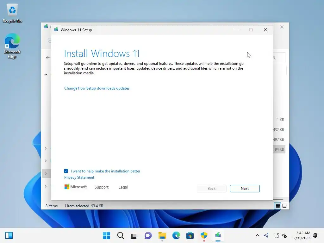The height and width of the screenshot is (243, 324).
Task: Open the Recycle Bin desktop icon
Action: pyautogui.click(x=12, y=13)
